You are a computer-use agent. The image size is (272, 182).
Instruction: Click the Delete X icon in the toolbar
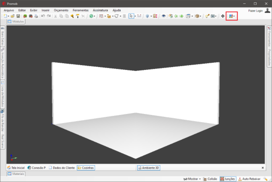pyautogui.click(x=83, y=16)
